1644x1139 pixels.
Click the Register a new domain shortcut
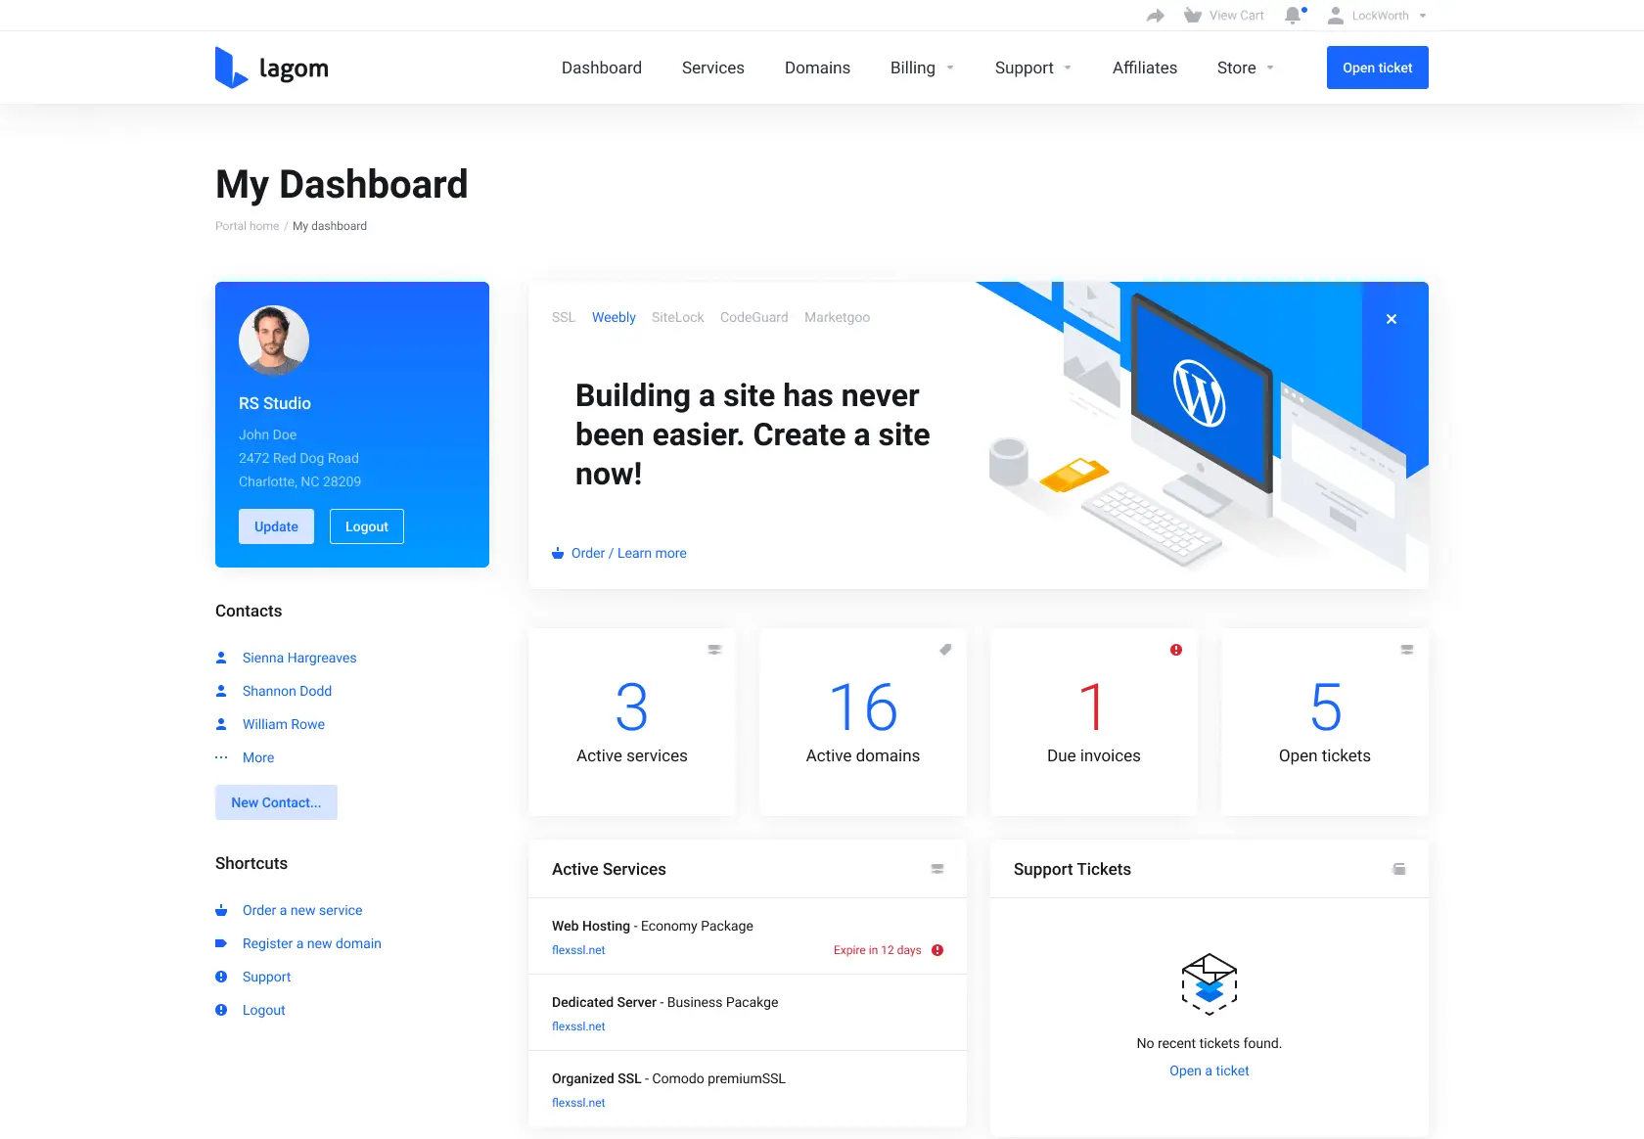coord(312,943)
